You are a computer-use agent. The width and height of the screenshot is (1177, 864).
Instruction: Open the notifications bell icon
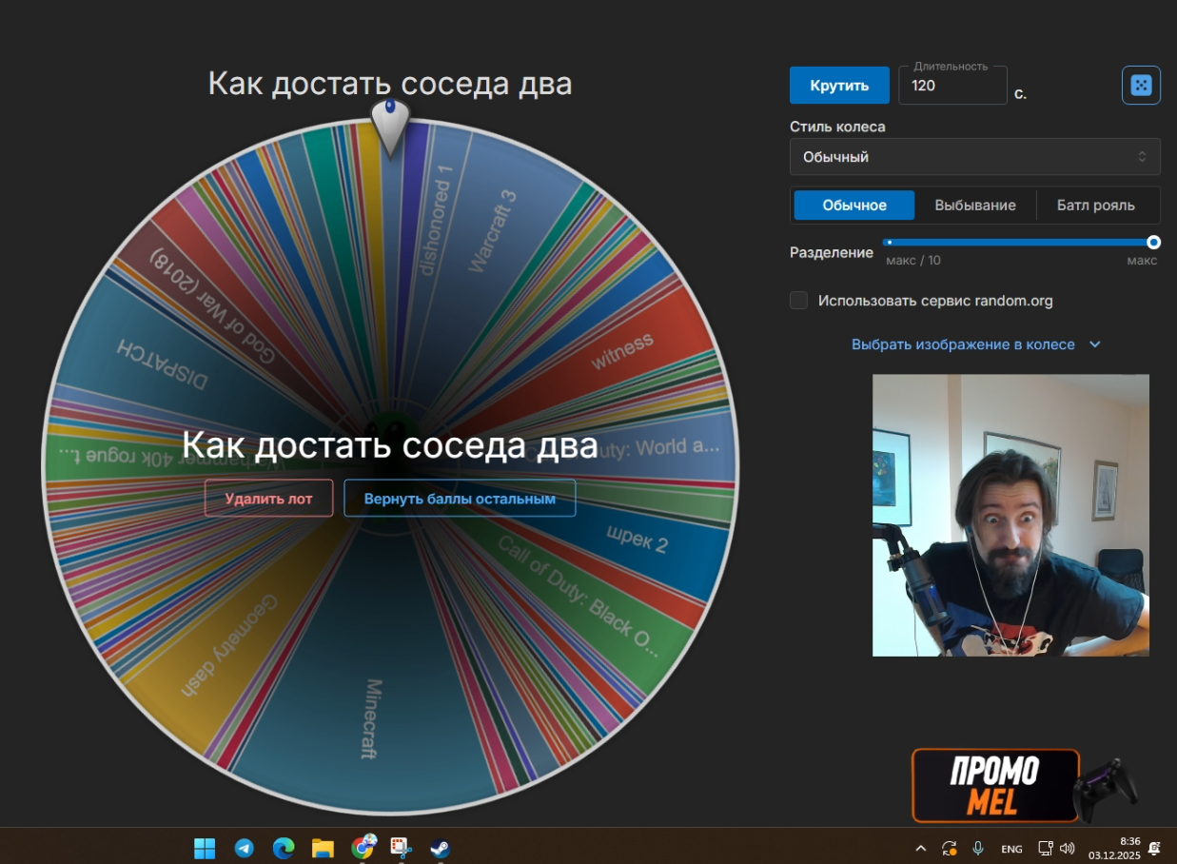(1154, 848)
